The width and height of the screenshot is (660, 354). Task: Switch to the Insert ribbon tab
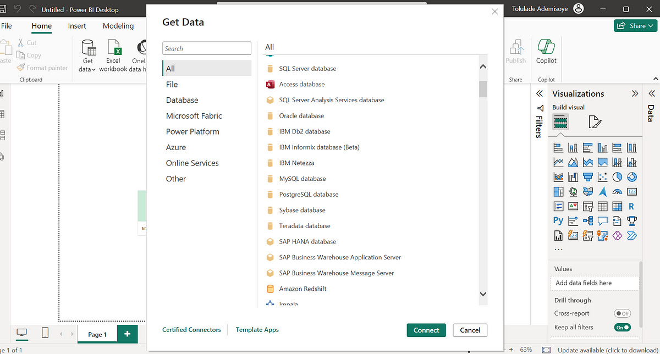coord(77,26)
